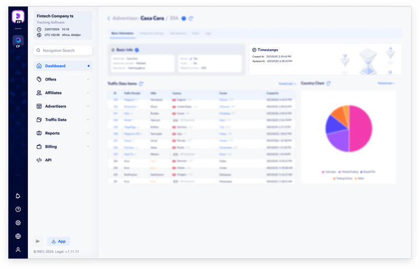Expand the Traffic Data menu chevron
Screen dimensions: 420x269
click(x=88, y=120)
